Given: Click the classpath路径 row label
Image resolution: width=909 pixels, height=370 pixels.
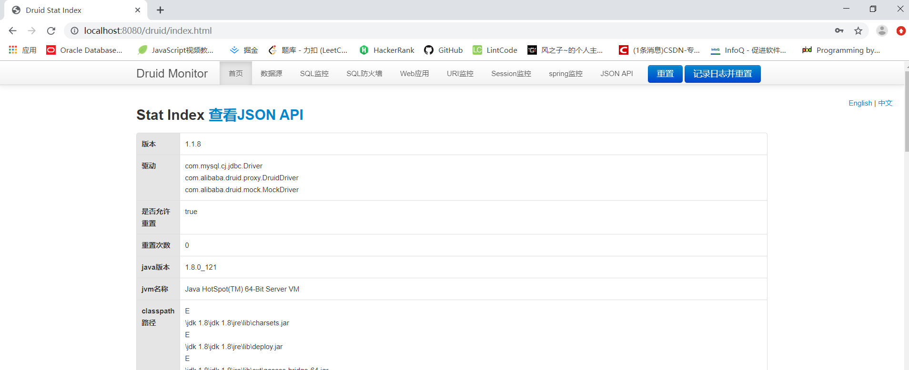Looking at the screenshot, I should [158, 317].
